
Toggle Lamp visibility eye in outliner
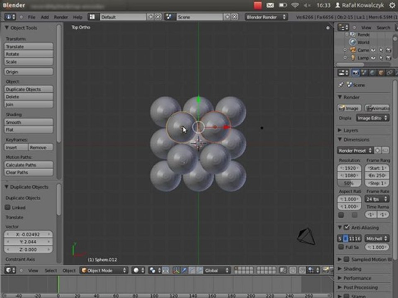tap(373, 58)
